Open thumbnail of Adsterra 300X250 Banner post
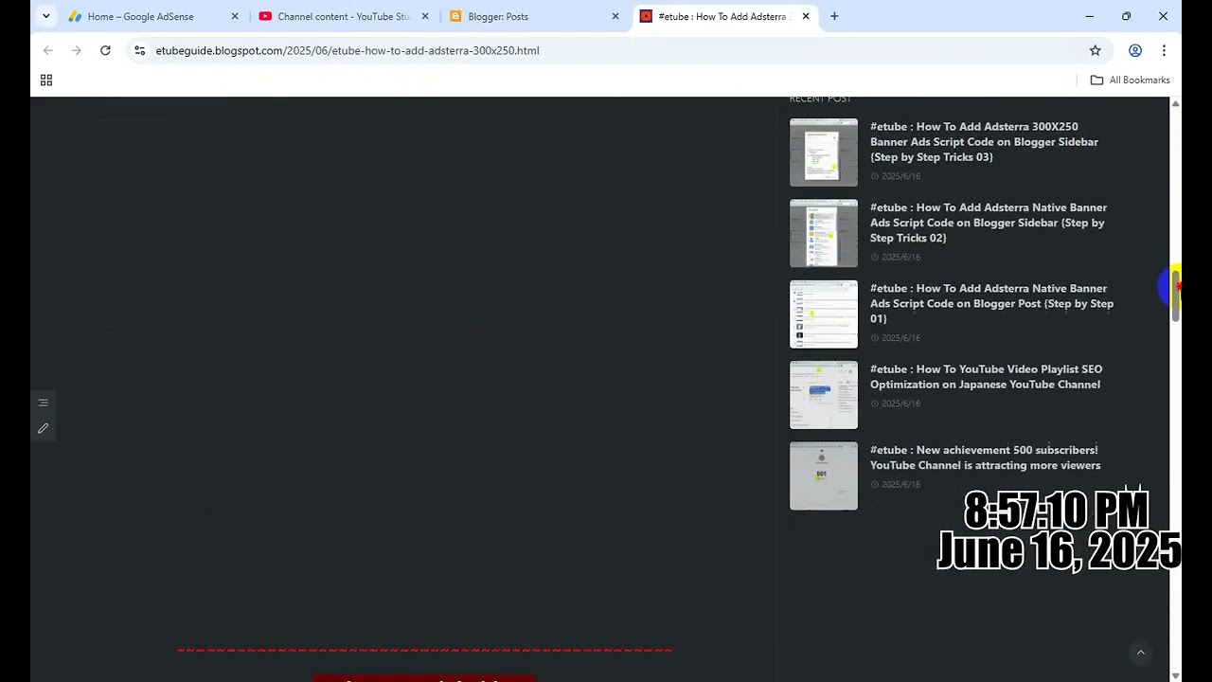 [x=824, y=153]
